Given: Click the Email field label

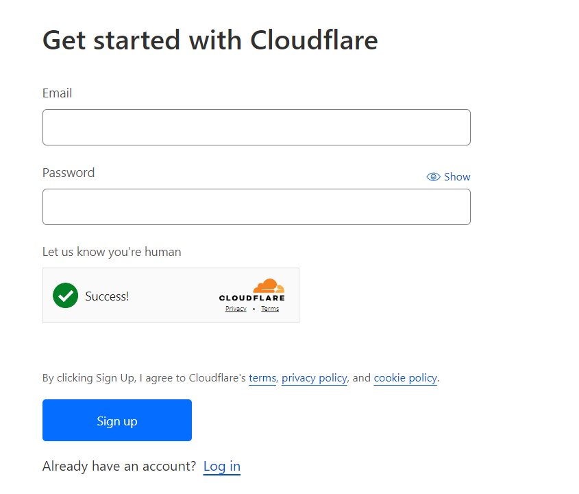Looking at the screenshot, I should coord(58,93).
